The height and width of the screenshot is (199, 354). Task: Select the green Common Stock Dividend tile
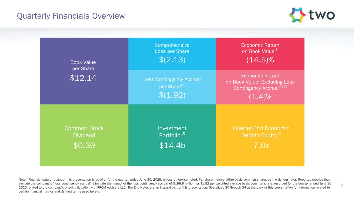[x=84, y=135]
